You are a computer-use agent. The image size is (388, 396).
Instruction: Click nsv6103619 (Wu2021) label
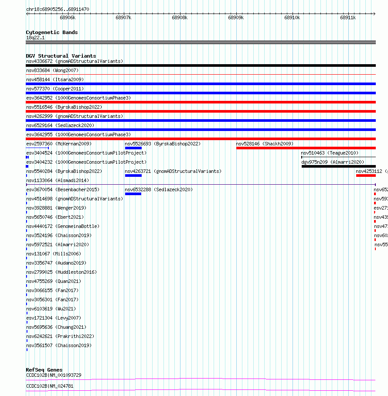51,309
